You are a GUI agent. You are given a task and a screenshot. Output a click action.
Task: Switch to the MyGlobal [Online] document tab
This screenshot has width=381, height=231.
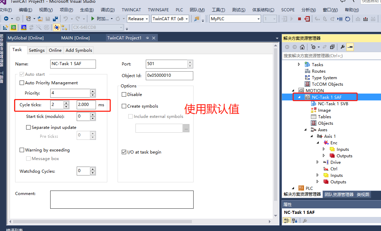tap(25, 38)
